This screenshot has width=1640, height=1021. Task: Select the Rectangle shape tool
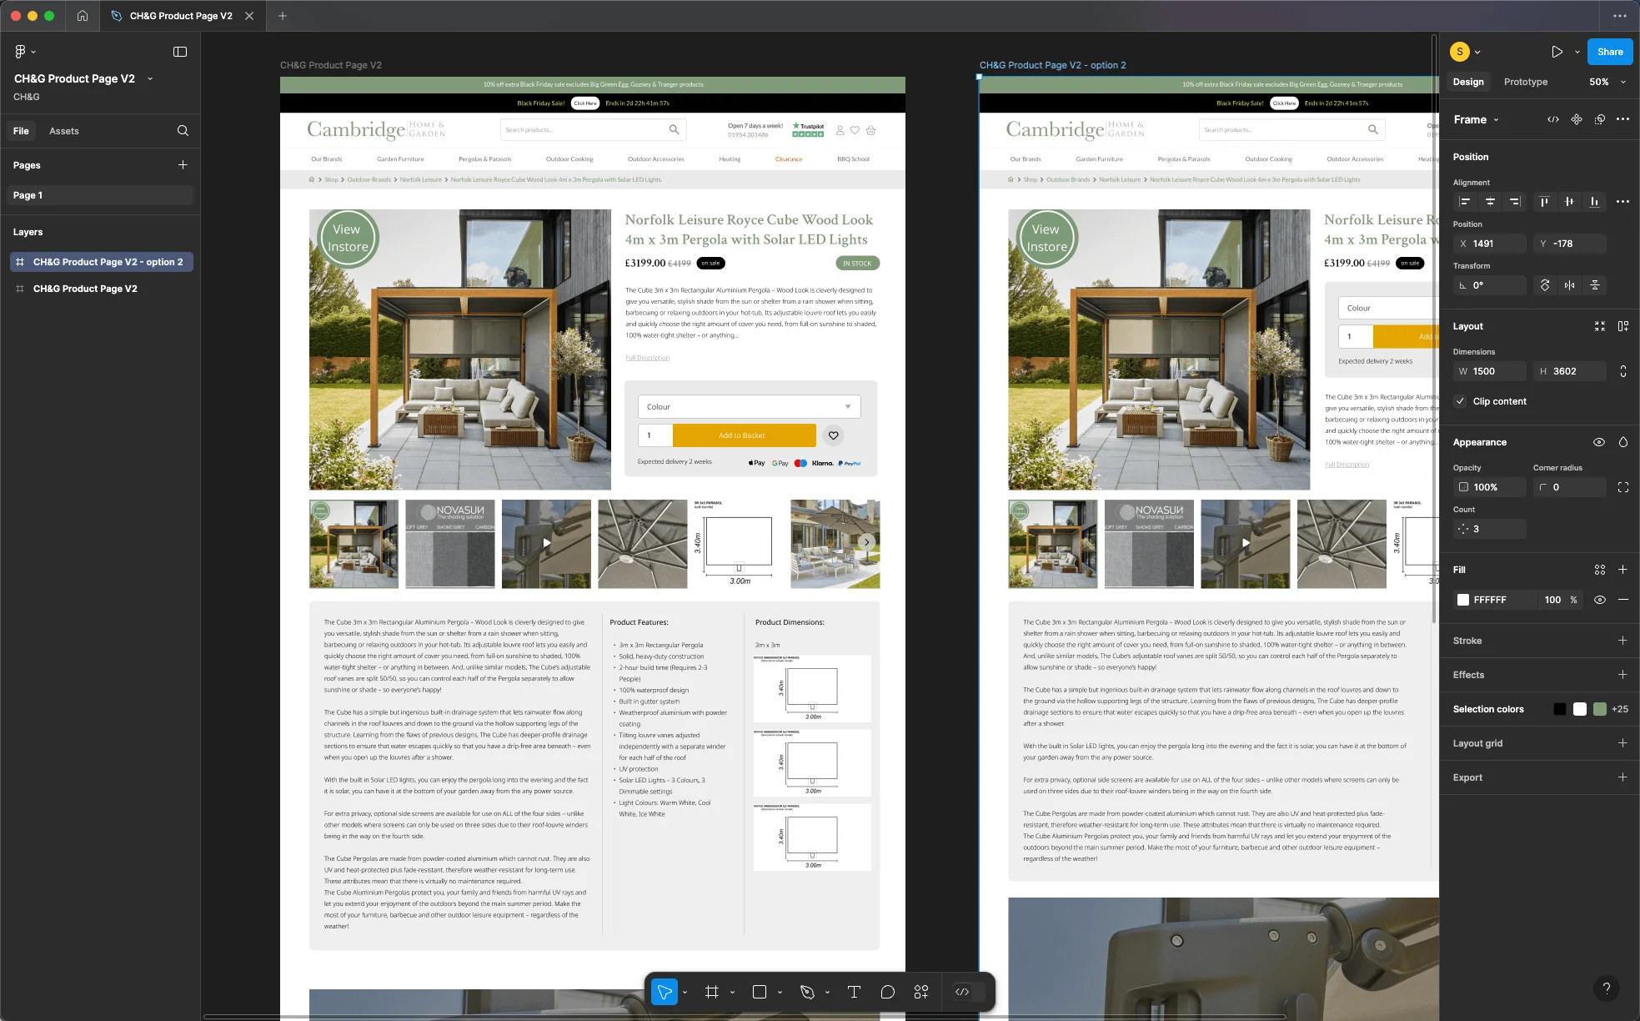[x=759, y=992]
